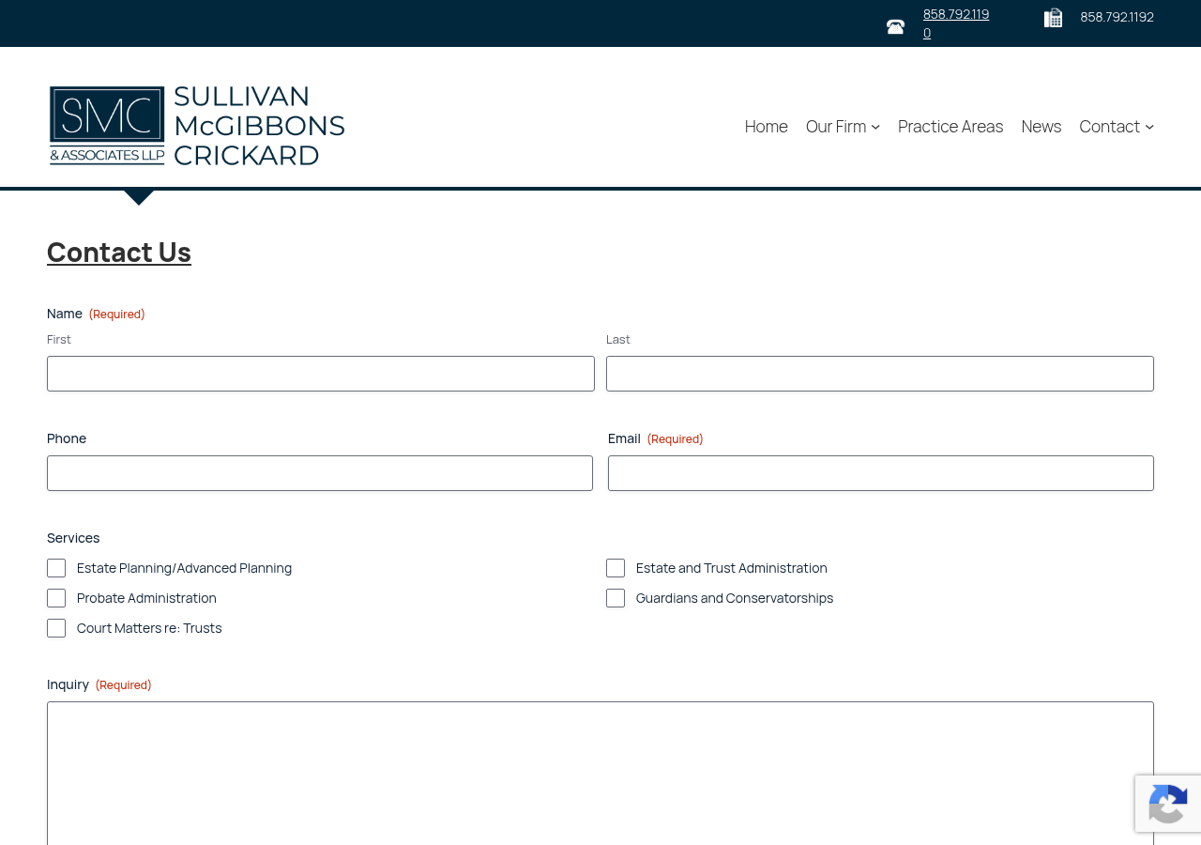This screenshot has height=845, width=1201.
Task: Call phone number 858.792.1190
Action: [956, 23]
